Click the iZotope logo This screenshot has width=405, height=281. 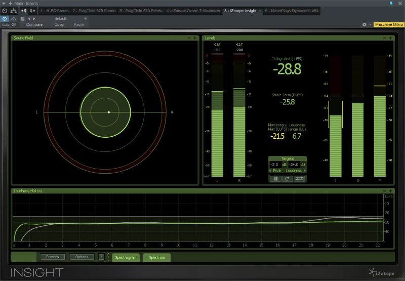pyautogui.click(x=382, y=273)
